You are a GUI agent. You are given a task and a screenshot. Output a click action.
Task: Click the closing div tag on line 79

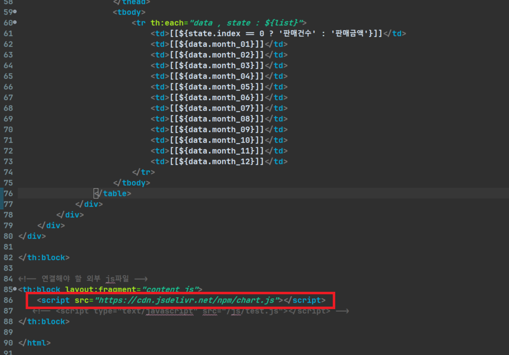tap(51, 226)
